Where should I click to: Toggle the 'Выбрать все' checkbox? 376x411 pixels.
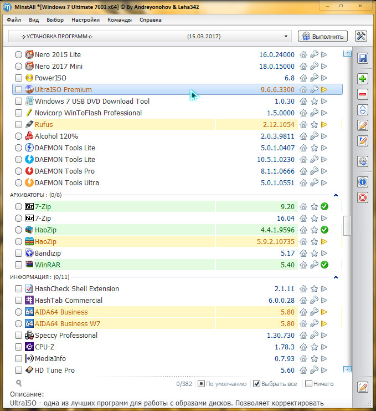point(257,384)
